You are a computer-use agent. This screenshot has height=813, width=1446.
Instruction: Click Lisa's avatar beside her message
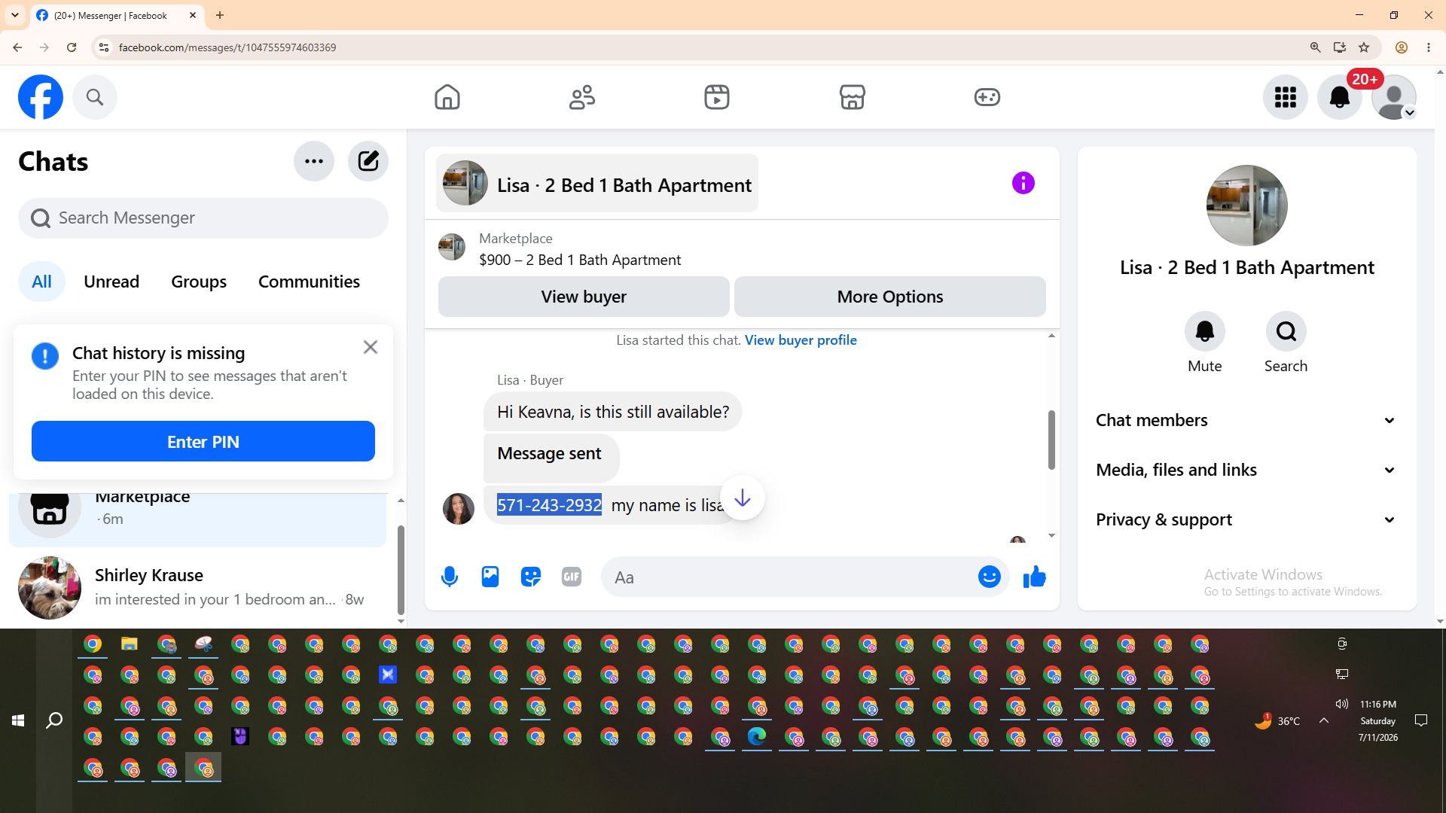459,509
